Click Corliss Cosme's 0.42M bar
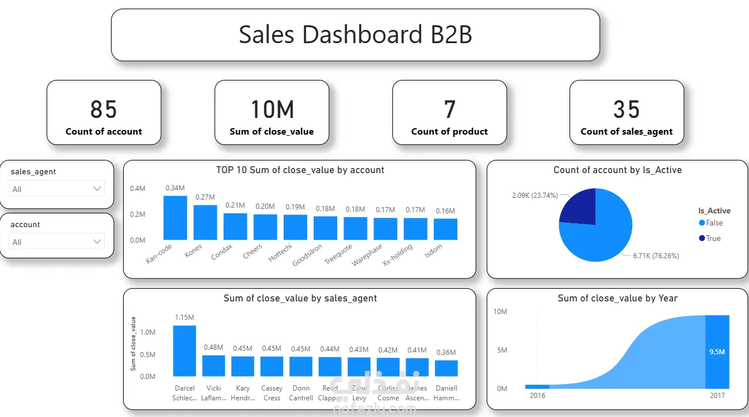 (388, 367)
